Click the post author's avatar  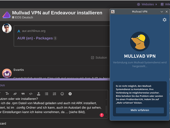coord(7,28)
